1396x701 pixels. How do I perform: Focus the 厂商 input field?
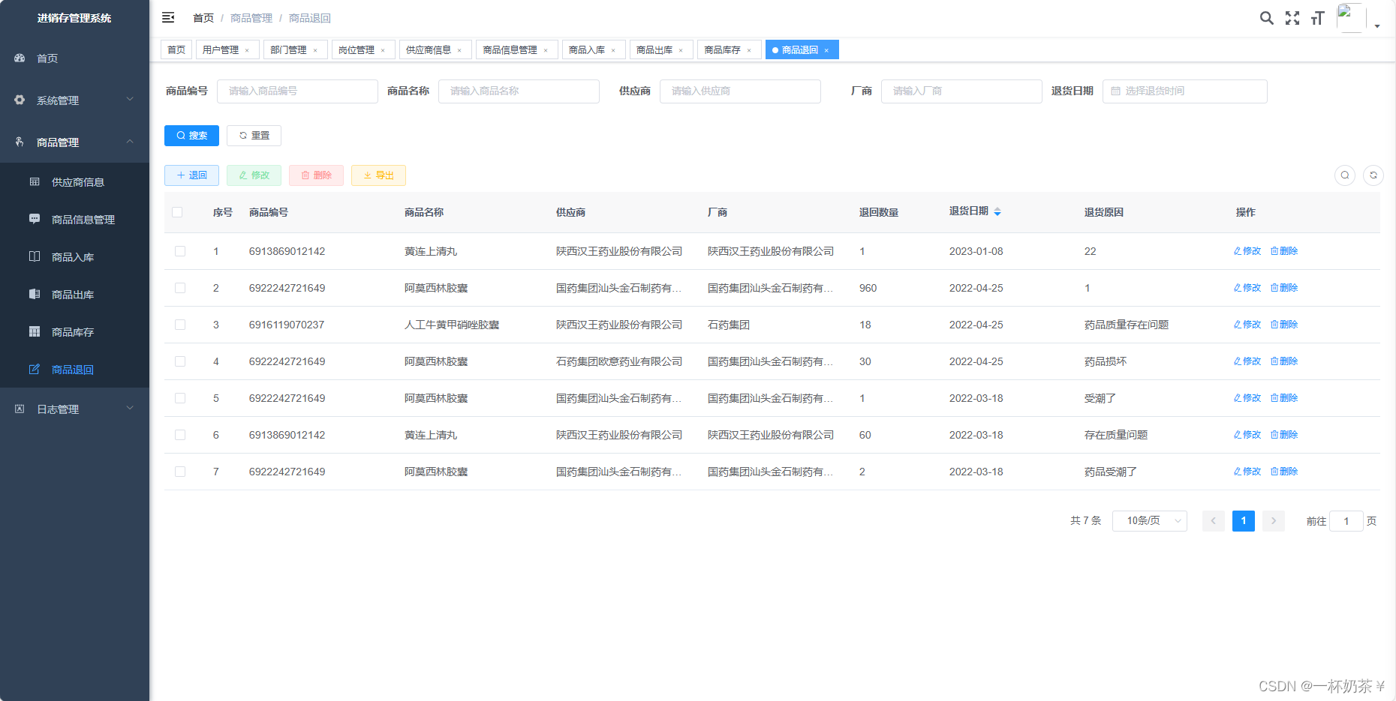coord(961,91)
